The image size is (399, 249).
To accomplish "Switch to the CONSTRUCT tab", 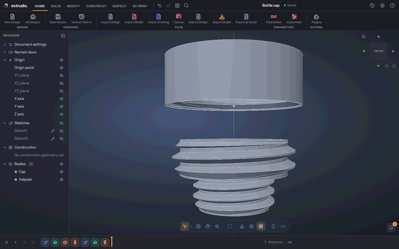I will (x=96, y=6).
